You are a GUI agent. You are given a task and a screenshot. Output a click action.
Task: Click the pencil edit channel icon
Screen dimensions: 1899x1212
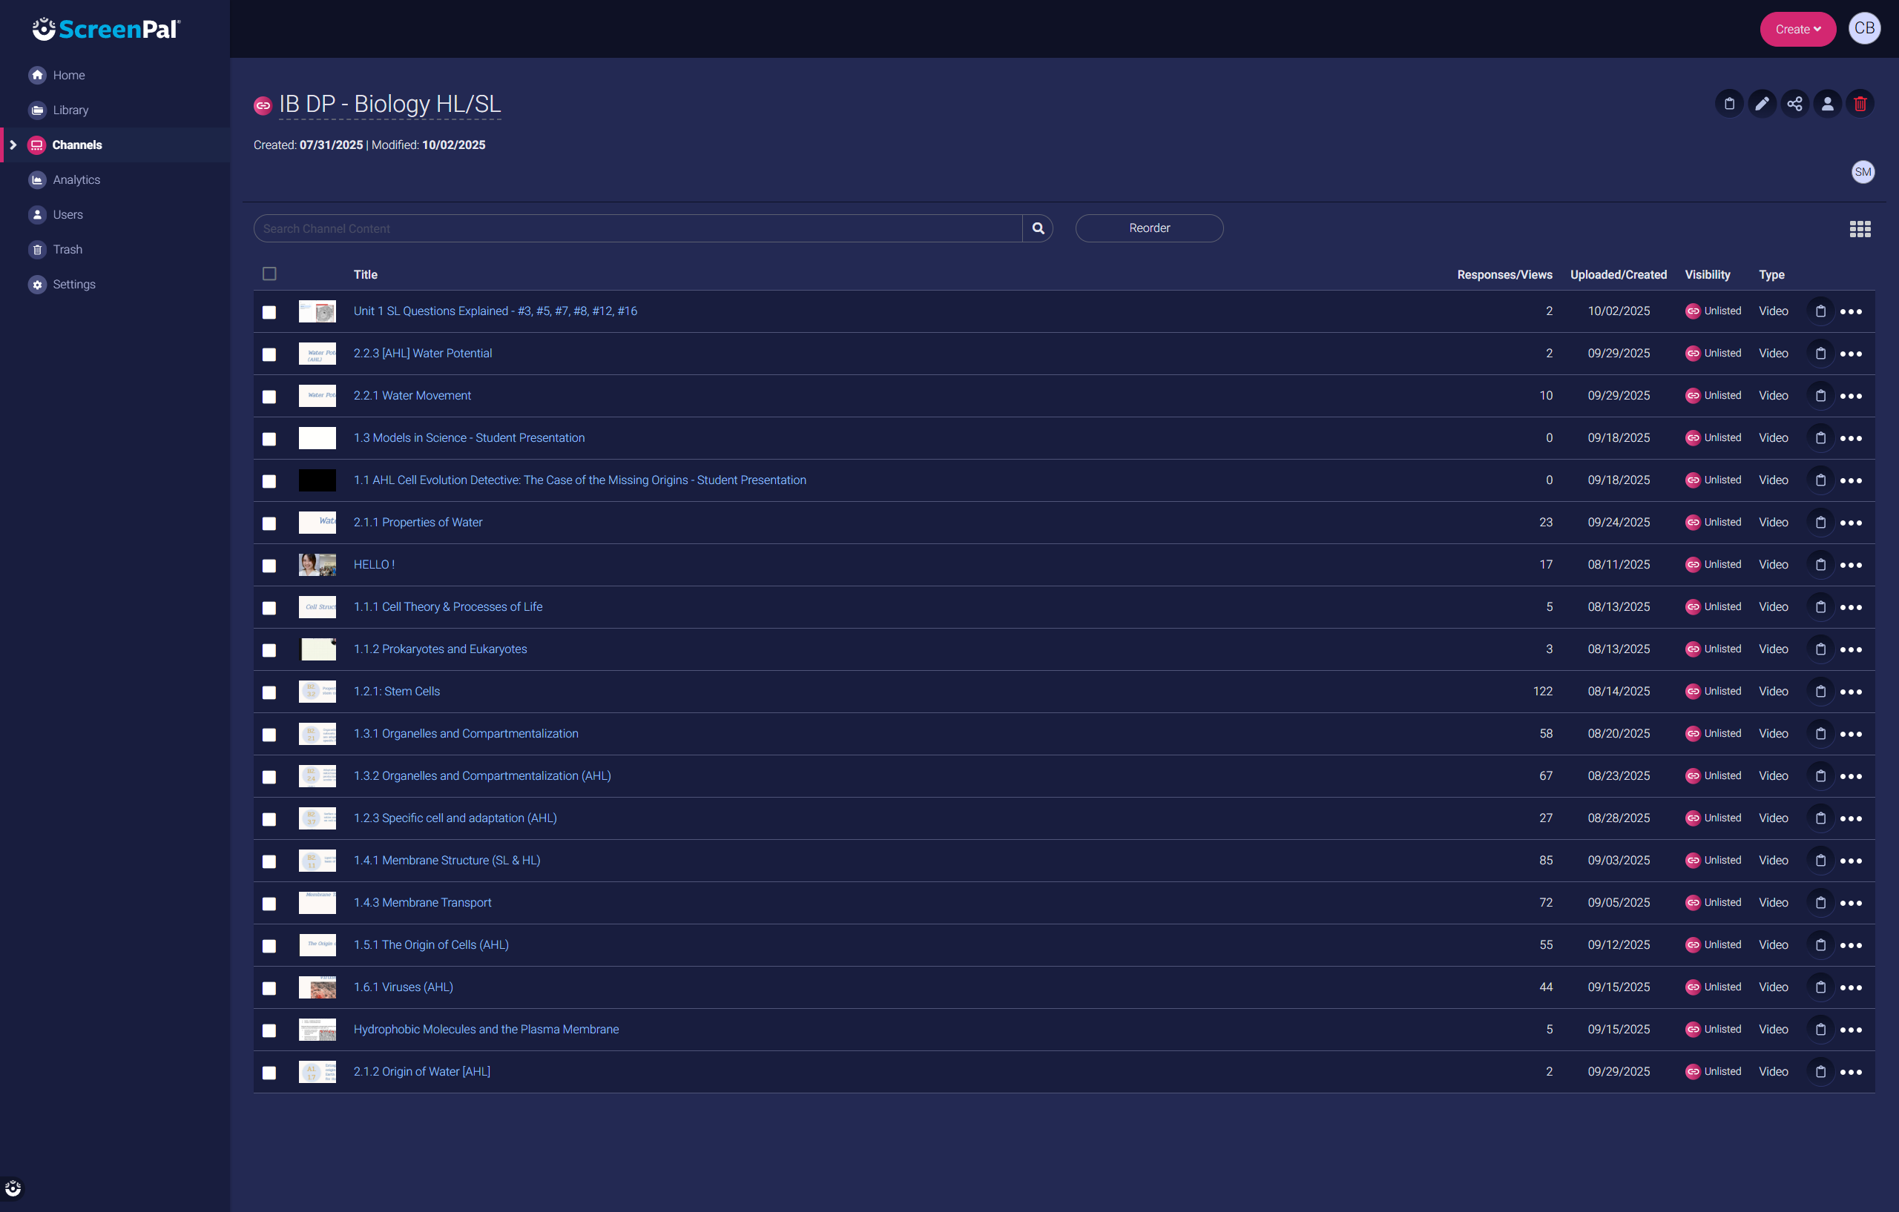click(1762, 104)
